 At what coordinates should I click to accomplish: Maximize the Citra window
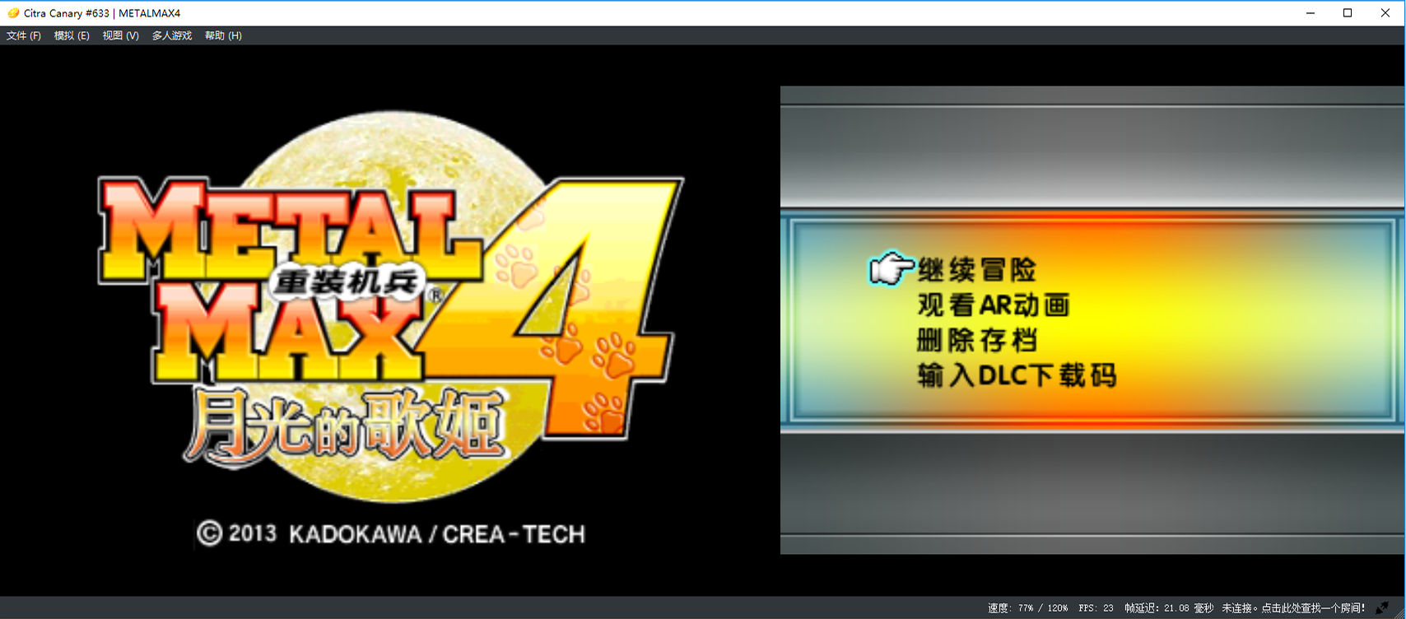pos(1348,13)
